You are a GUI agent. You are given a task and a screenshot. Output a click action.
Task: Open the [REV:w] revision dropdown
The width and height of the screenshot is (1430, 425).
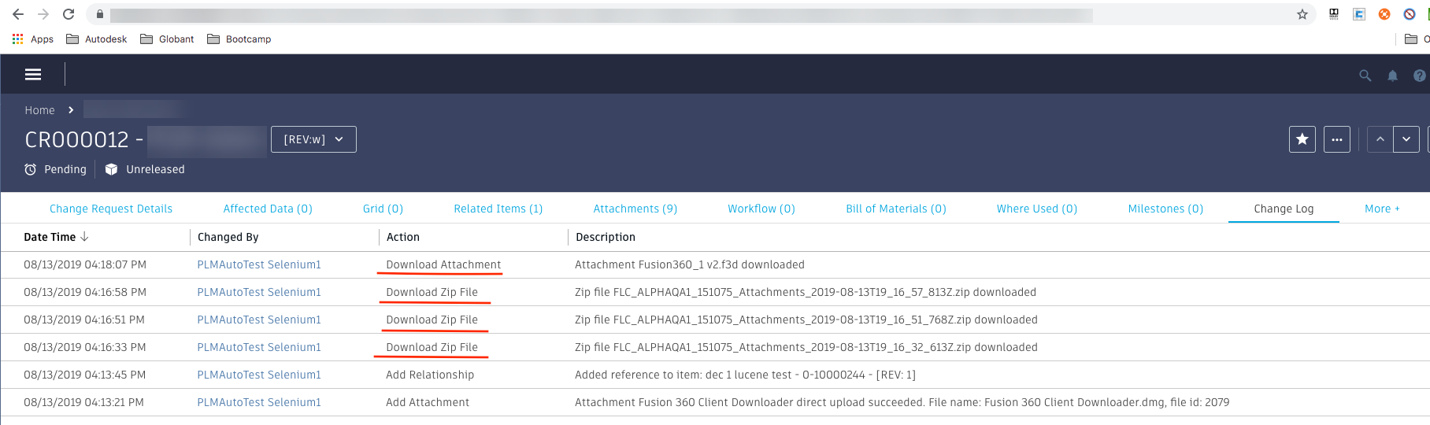(x=313, y=139)
